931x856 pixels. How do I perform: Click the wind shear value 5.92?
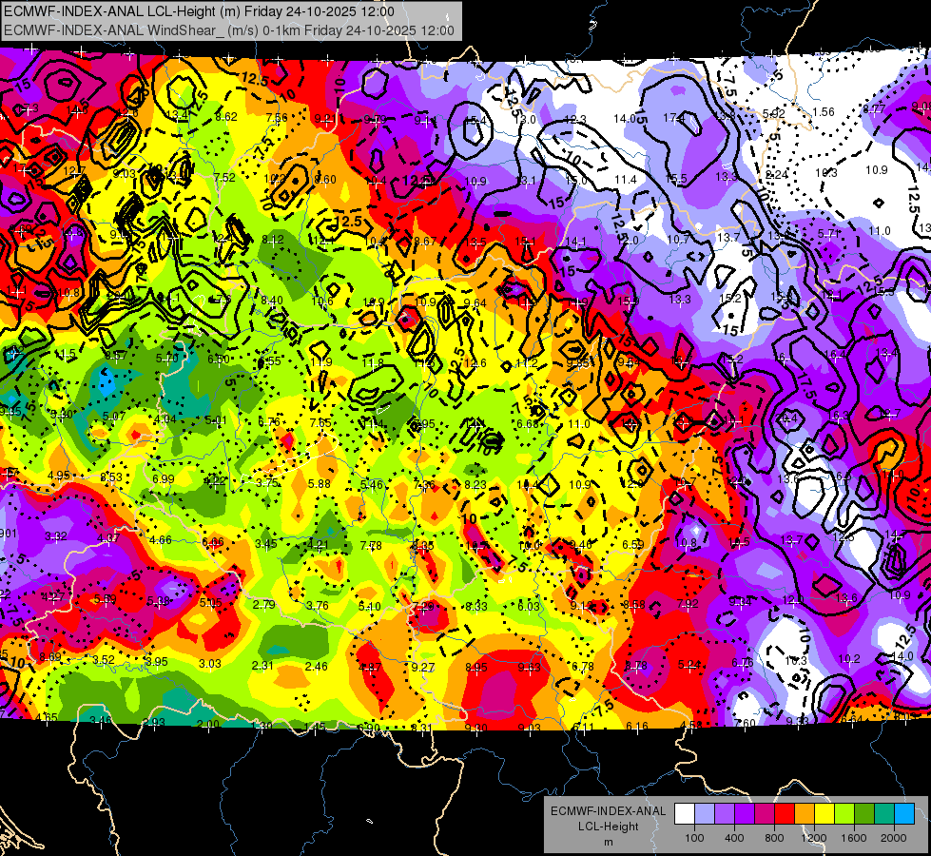[x=774, y=113]
